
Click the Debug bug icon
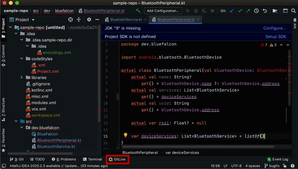click(196, 11)
